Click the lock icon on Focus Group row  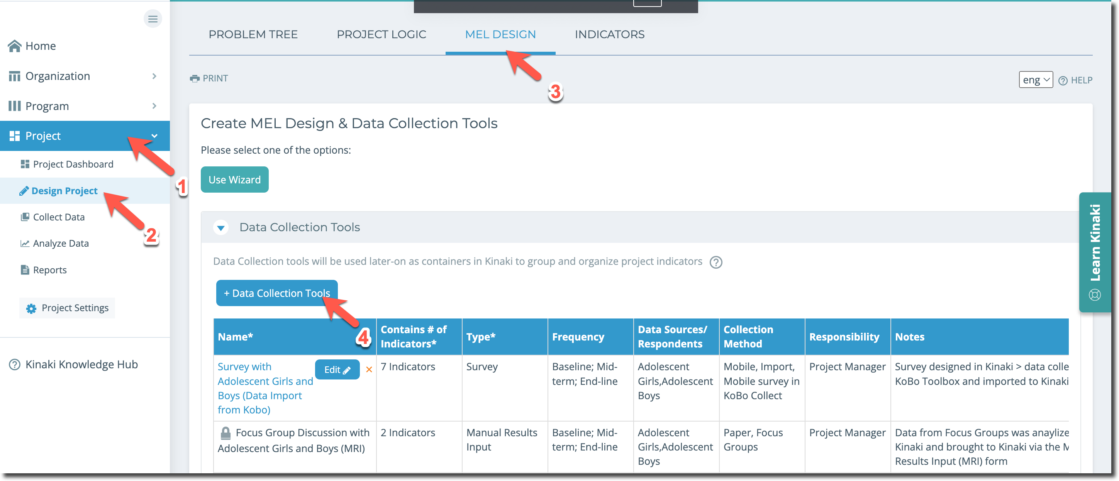point(225,433)
